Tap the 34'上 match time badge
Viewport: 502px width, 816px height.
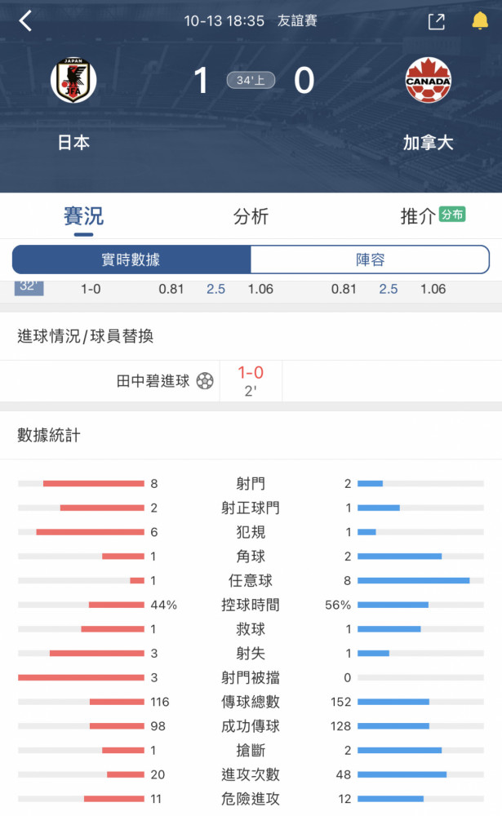251,80
